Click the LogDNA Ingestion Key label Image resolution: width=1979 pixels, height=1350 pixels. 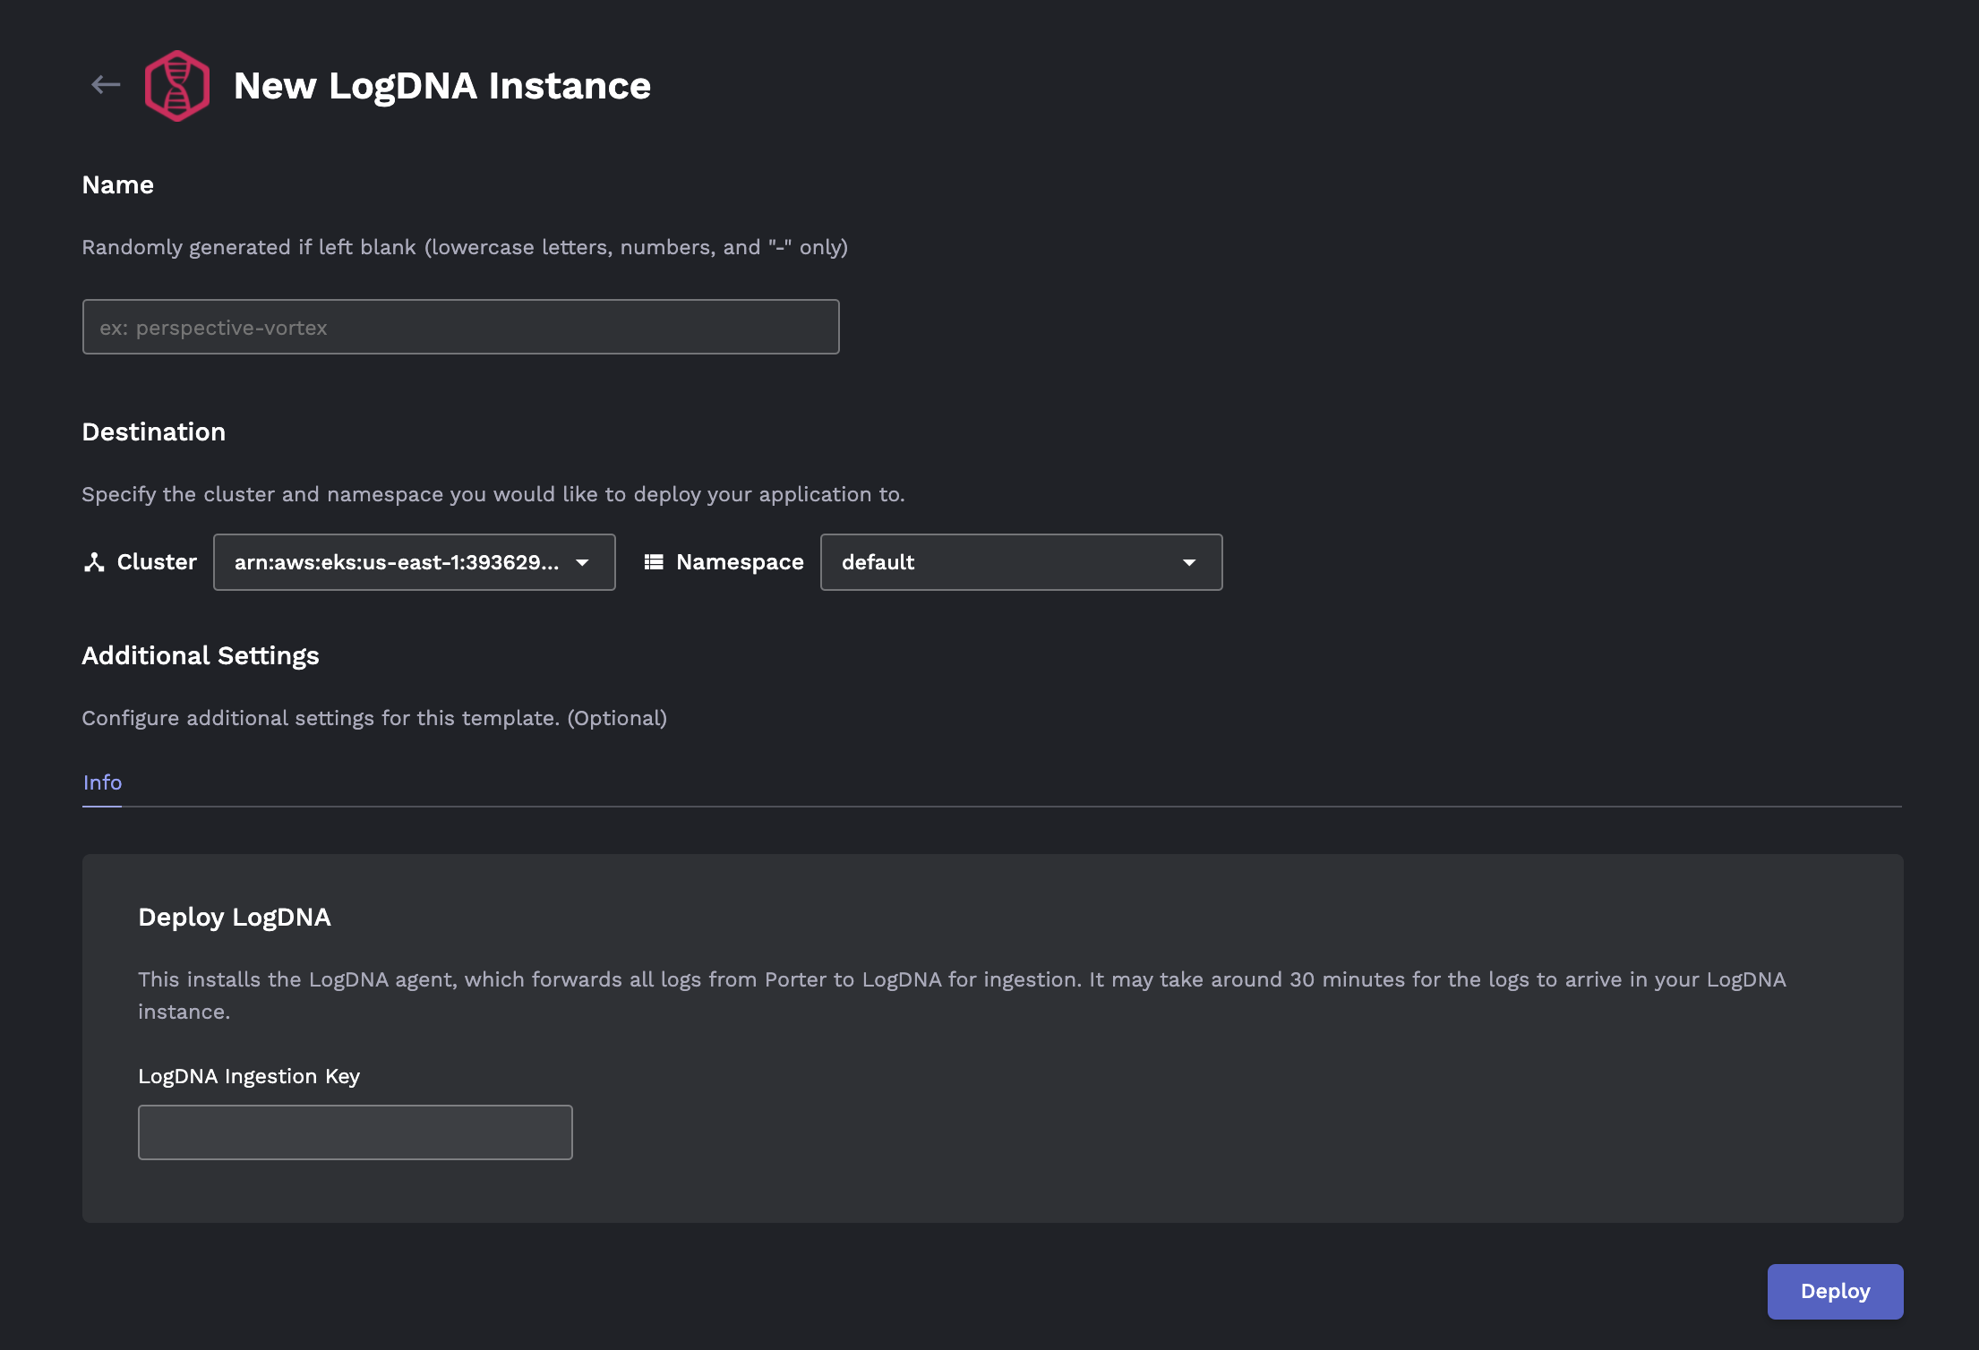(x=249, y=1076)
